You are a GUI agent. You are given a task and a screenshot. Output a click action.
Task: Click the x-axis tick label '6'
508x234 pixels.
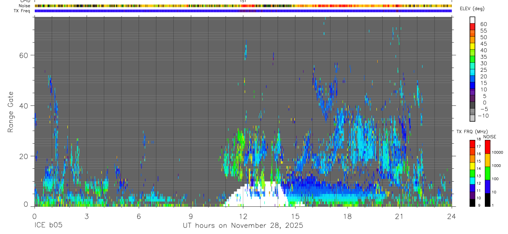point(139,216)
